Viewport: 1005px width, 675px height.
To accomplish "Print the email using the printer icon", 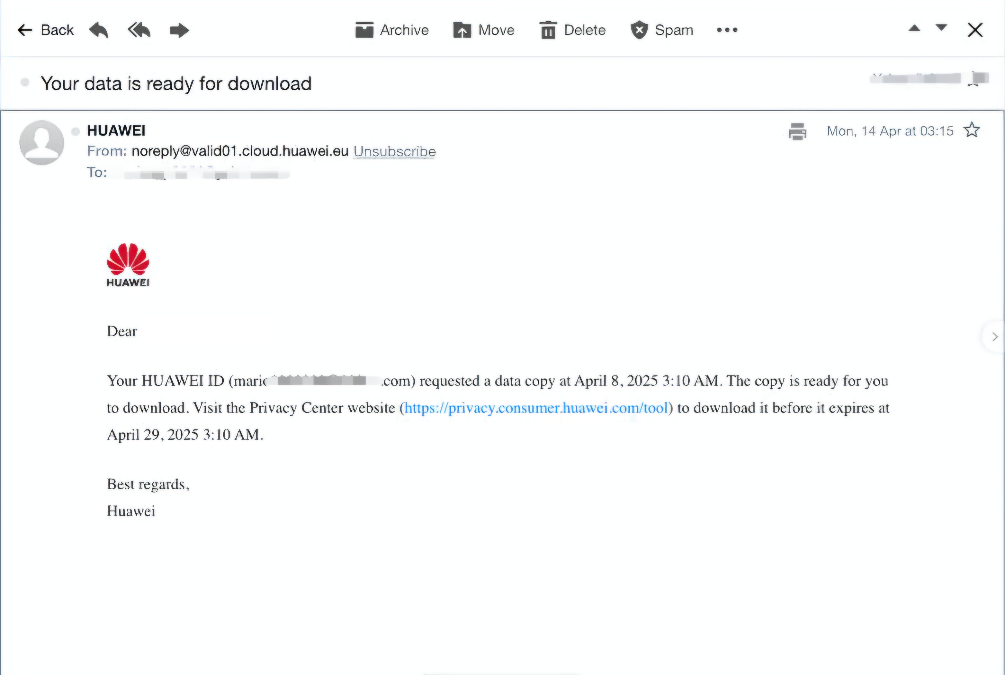I will [x=797, y=131].
